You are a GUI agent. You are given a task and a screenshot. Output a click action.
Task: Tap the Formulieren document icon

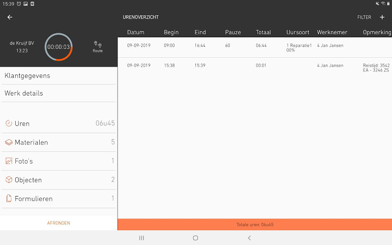pyautogui.click(x=9, y=198)
